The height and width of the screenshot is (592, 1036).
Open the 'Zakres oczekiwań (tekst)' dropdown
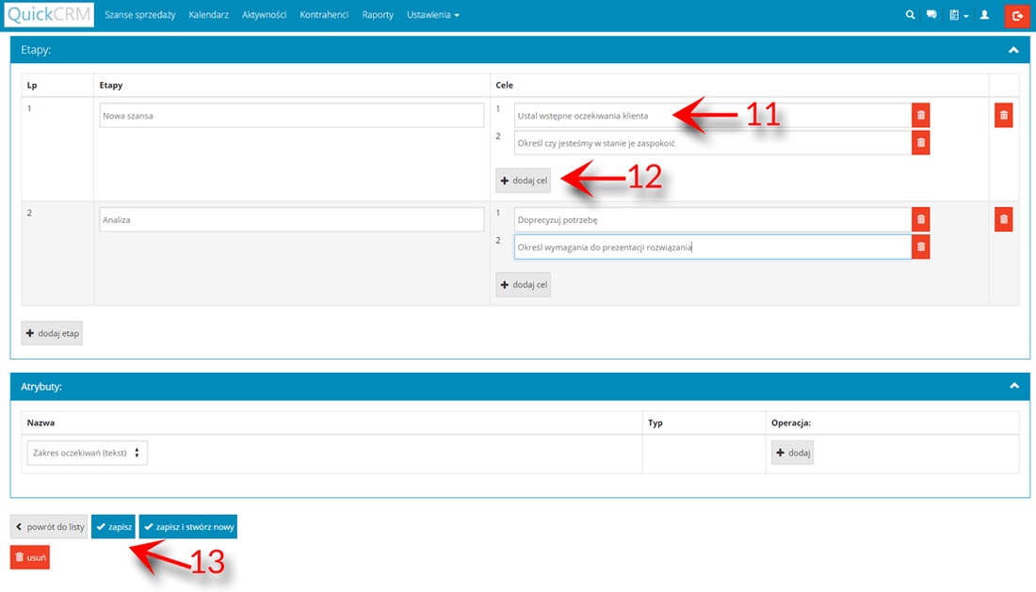coord(88,453)
